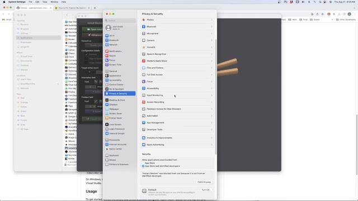Open Siri & Spotlight icon in Settings sidebar
The height and width of the screenshot is (201, 358).
click(107, 89)
